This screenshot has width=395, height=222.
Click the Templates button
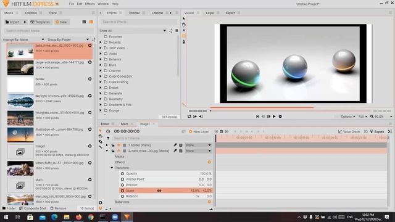click(x=40, y=22)
